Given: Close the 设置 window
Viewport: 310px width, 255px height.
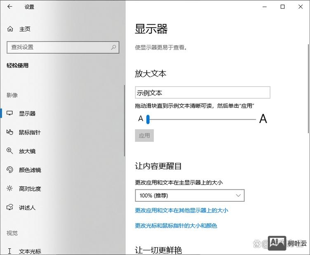Looking at the screenshot, I should point(301,7).
